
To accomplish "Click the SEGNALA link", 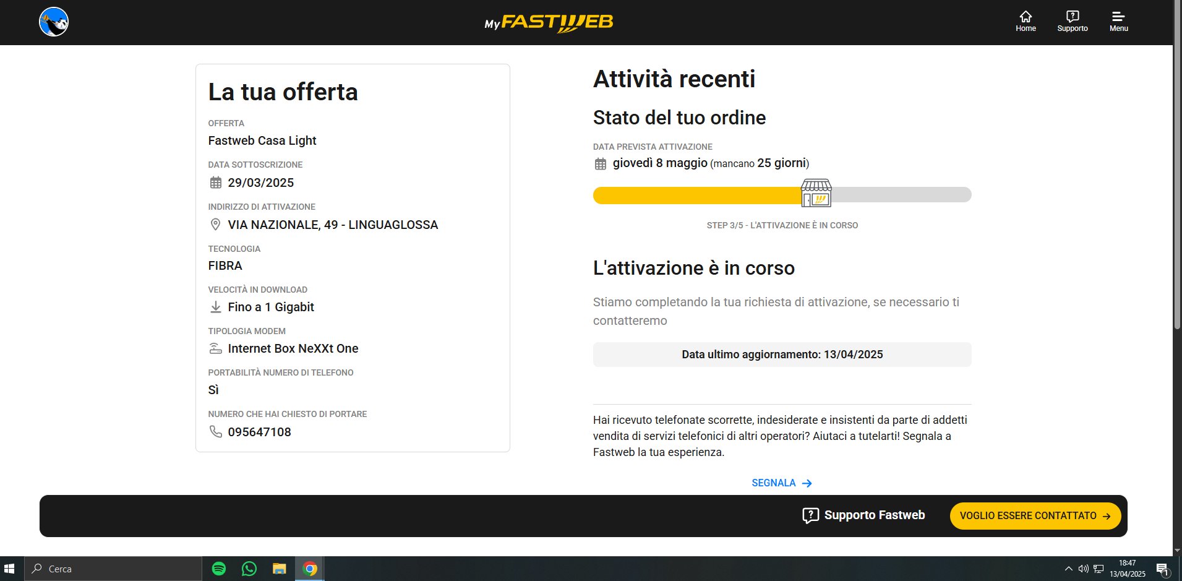I will click(774, 483).
